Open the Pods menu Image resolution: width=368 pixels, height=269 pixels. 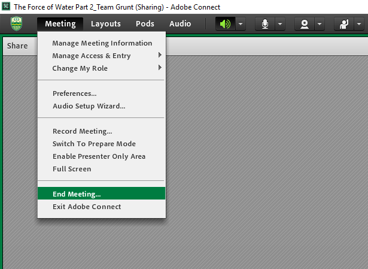145,24
